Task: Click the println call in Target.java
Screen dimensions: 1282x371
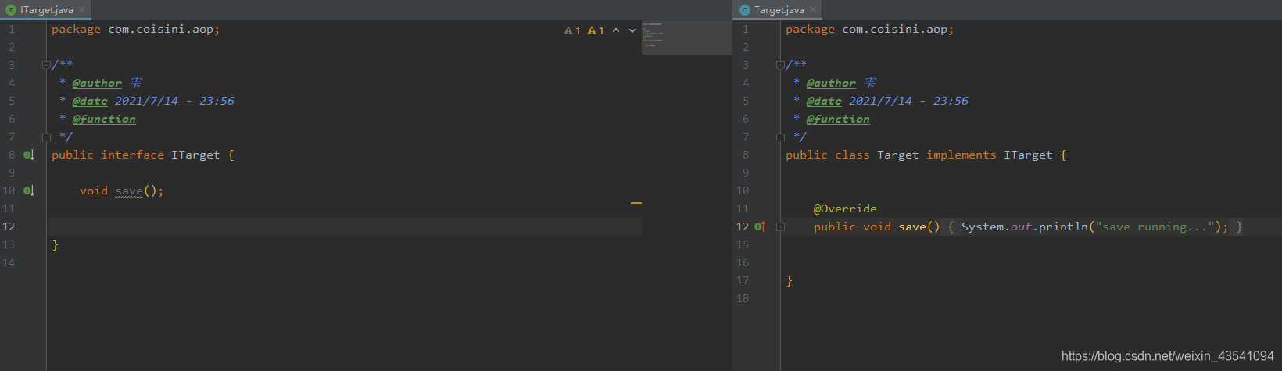Action: [1063, 227]
